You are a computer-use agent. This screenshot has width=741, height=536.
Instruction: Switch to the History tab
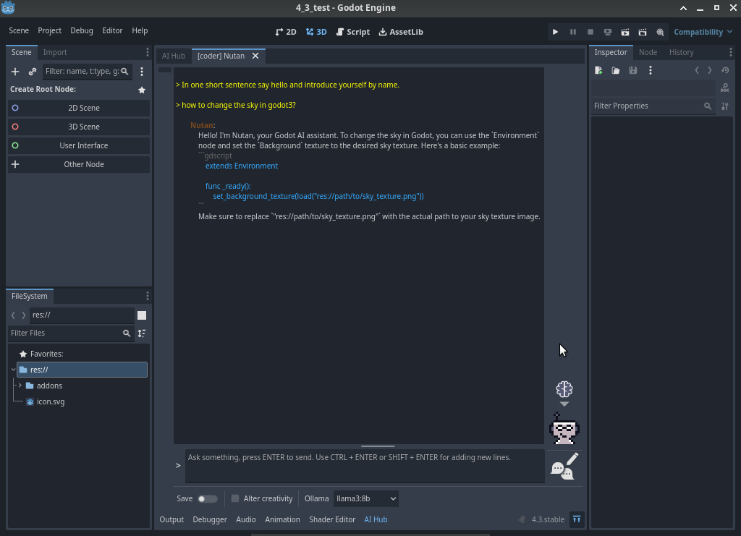point(681,52)
